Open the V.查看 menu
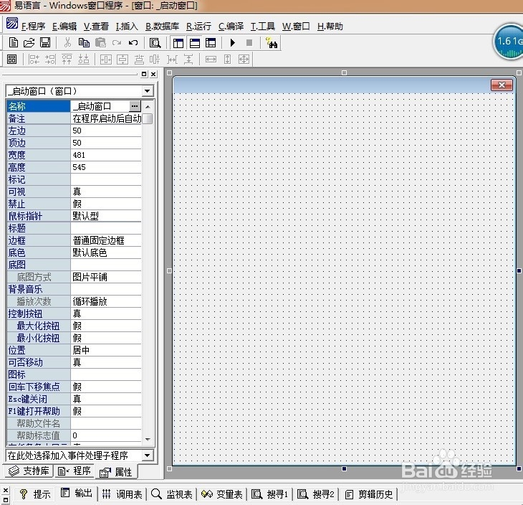Image resolution: width=523 pixels, height=505 pixels. [96, 27]
